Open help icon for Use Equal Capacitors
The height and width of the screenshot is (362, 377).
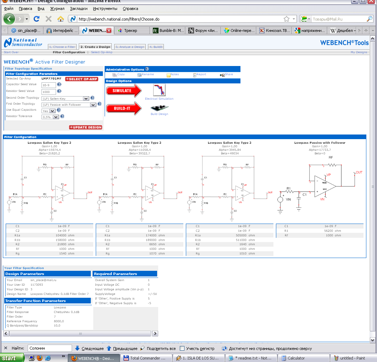click(59, 110)
